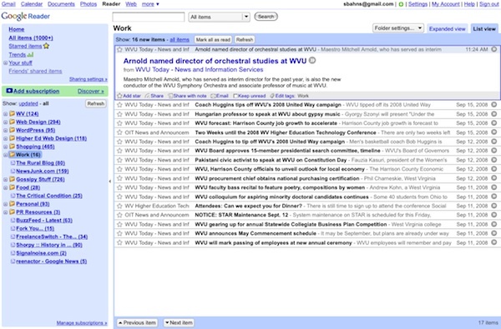
Task: Open the Trends link
Action: (x=18, y=54)
